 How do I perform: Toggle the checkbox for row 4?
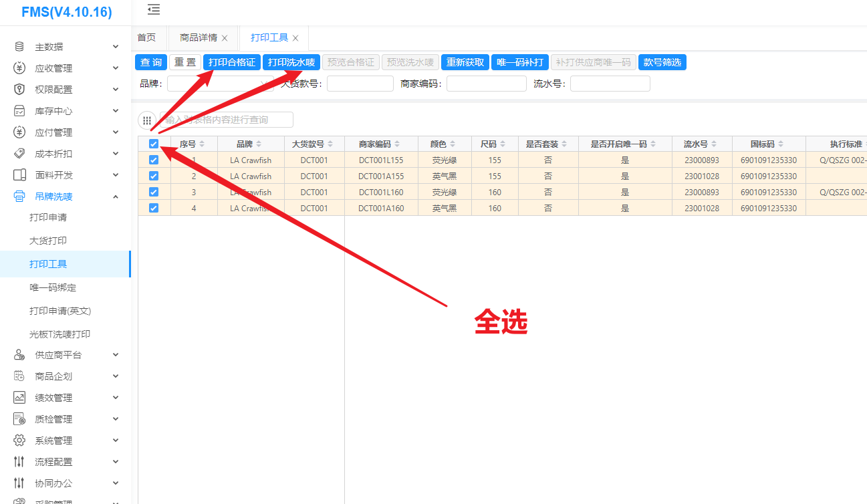154,208
